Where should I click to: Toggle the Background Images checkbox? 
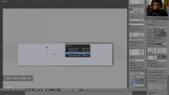coord(132,70)
